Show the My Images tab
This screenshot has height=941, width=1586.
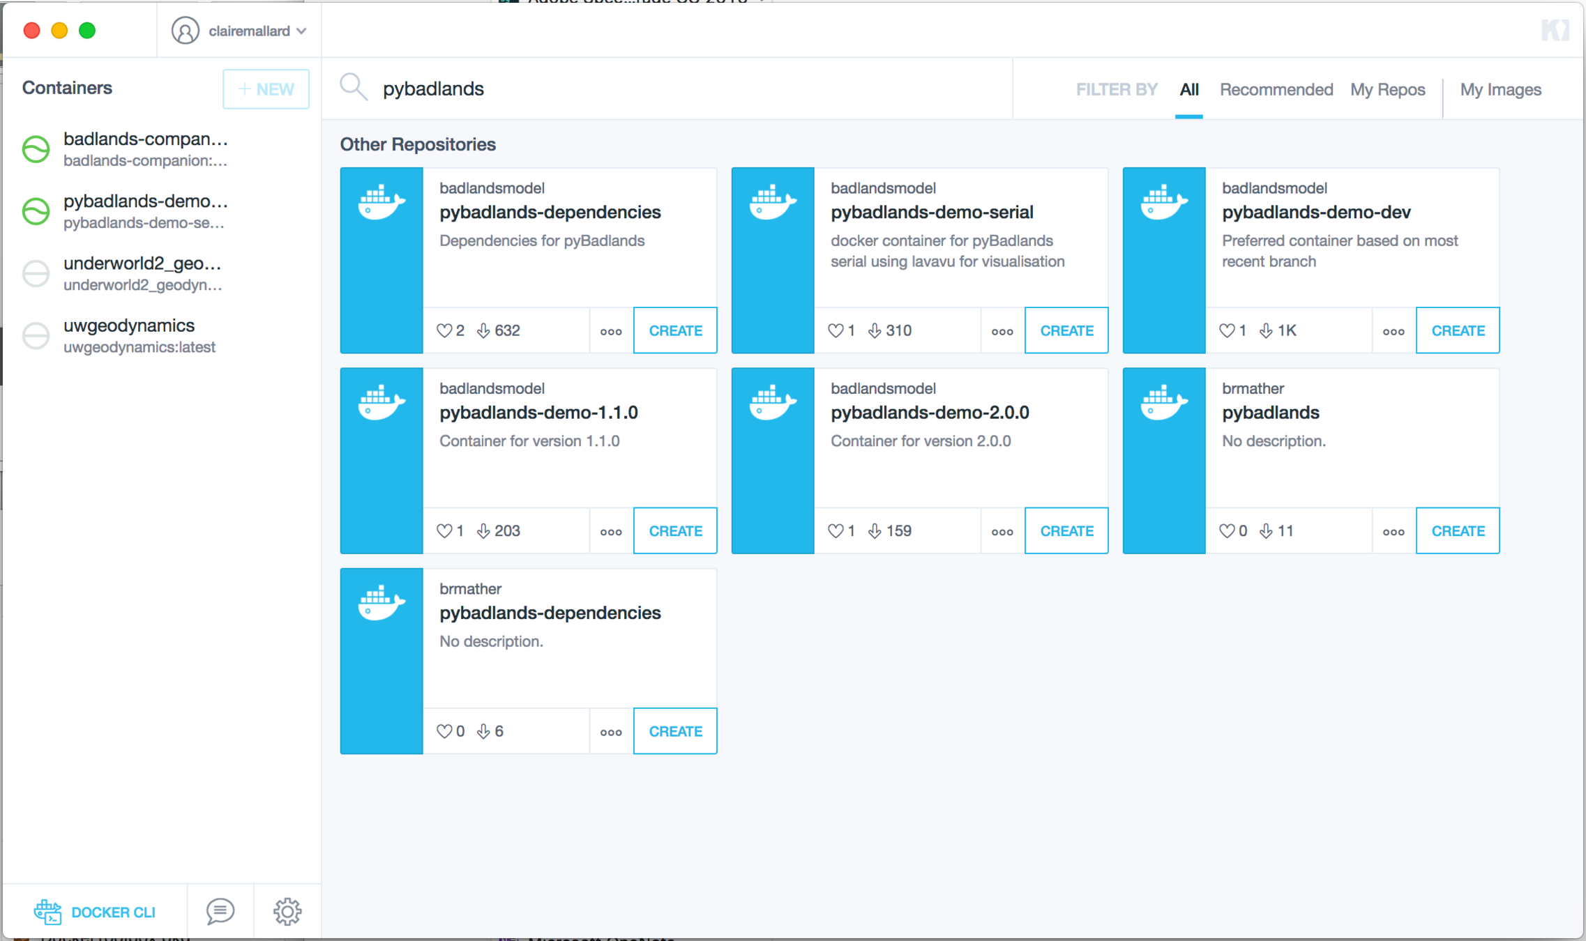coord(1500,89)
